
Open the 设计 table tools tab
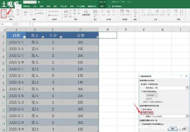point(102,6)
